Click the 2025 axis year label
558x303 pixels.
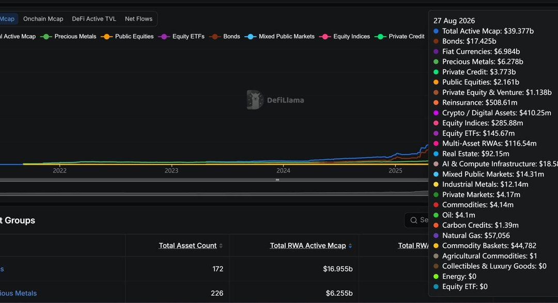coord(395,171)
